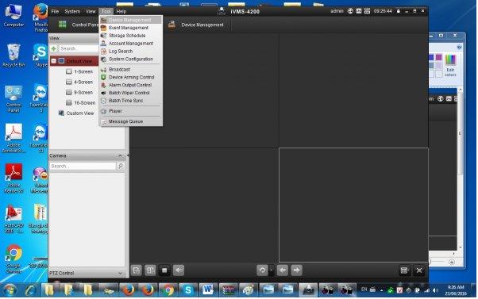Go to previous page with left arrow

tap(283, 270)
